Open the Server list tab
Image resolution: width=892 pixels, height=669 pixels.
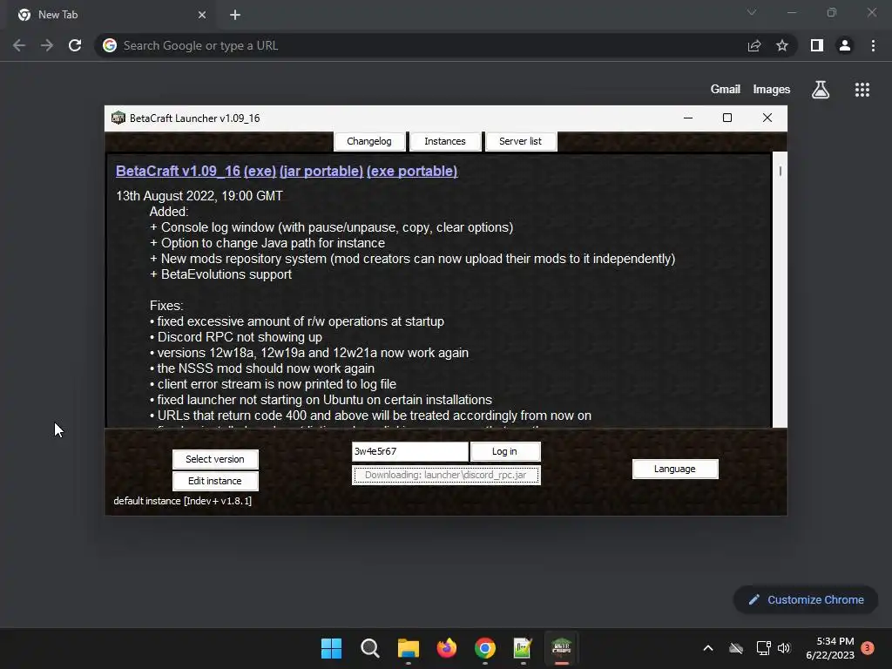[x=521, y=141]
